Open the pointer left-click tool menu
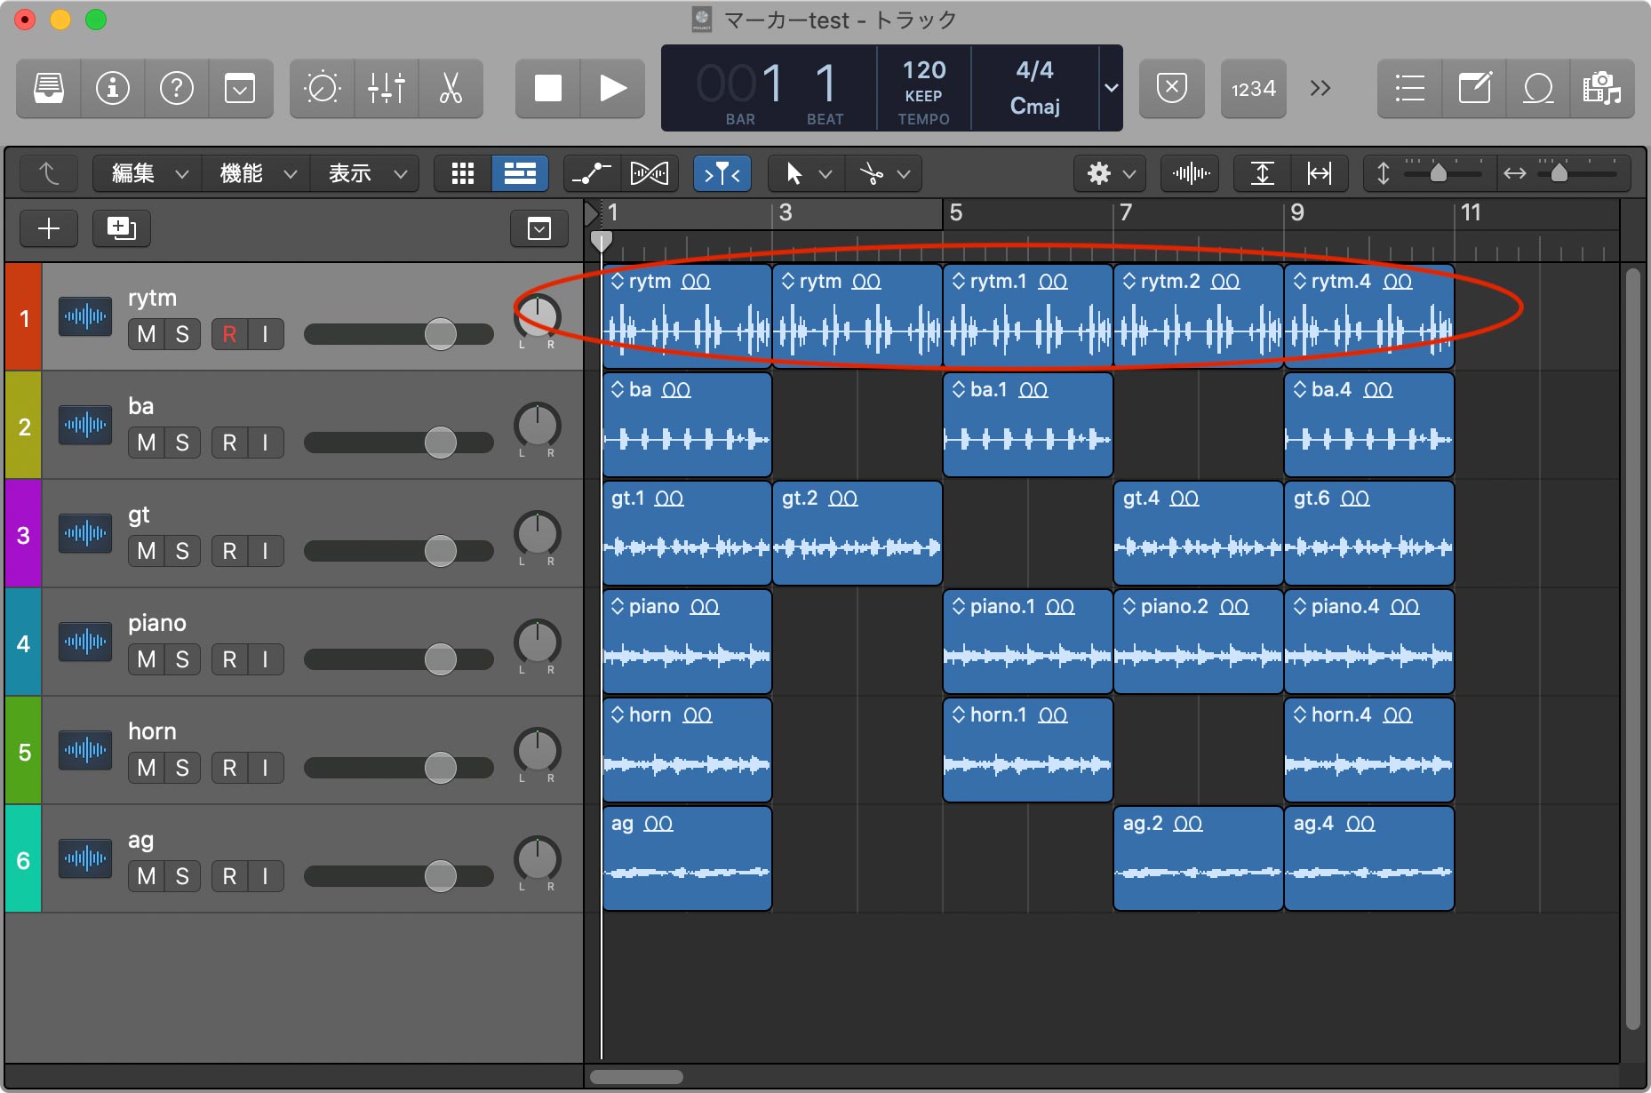1651x1093 pixels. coord(807,173)
